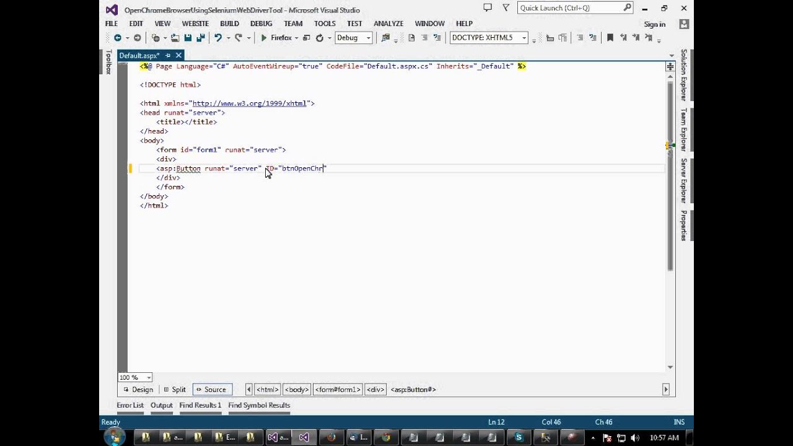This screenshot has width=793, height=446.
Task: Click the Save All toolbar icon
Action: [x=201, y=38]
